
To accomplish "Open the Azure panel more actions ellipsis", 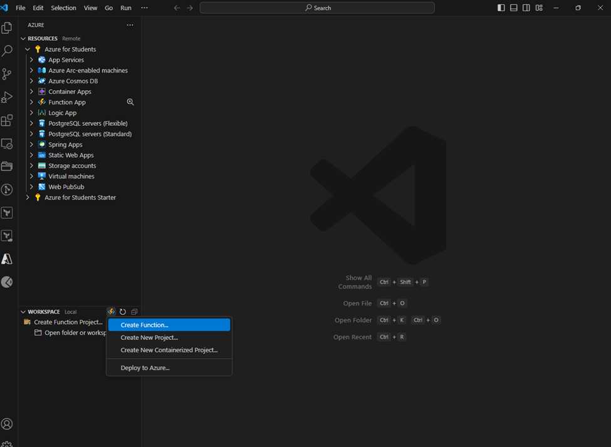I will (130, 25).
